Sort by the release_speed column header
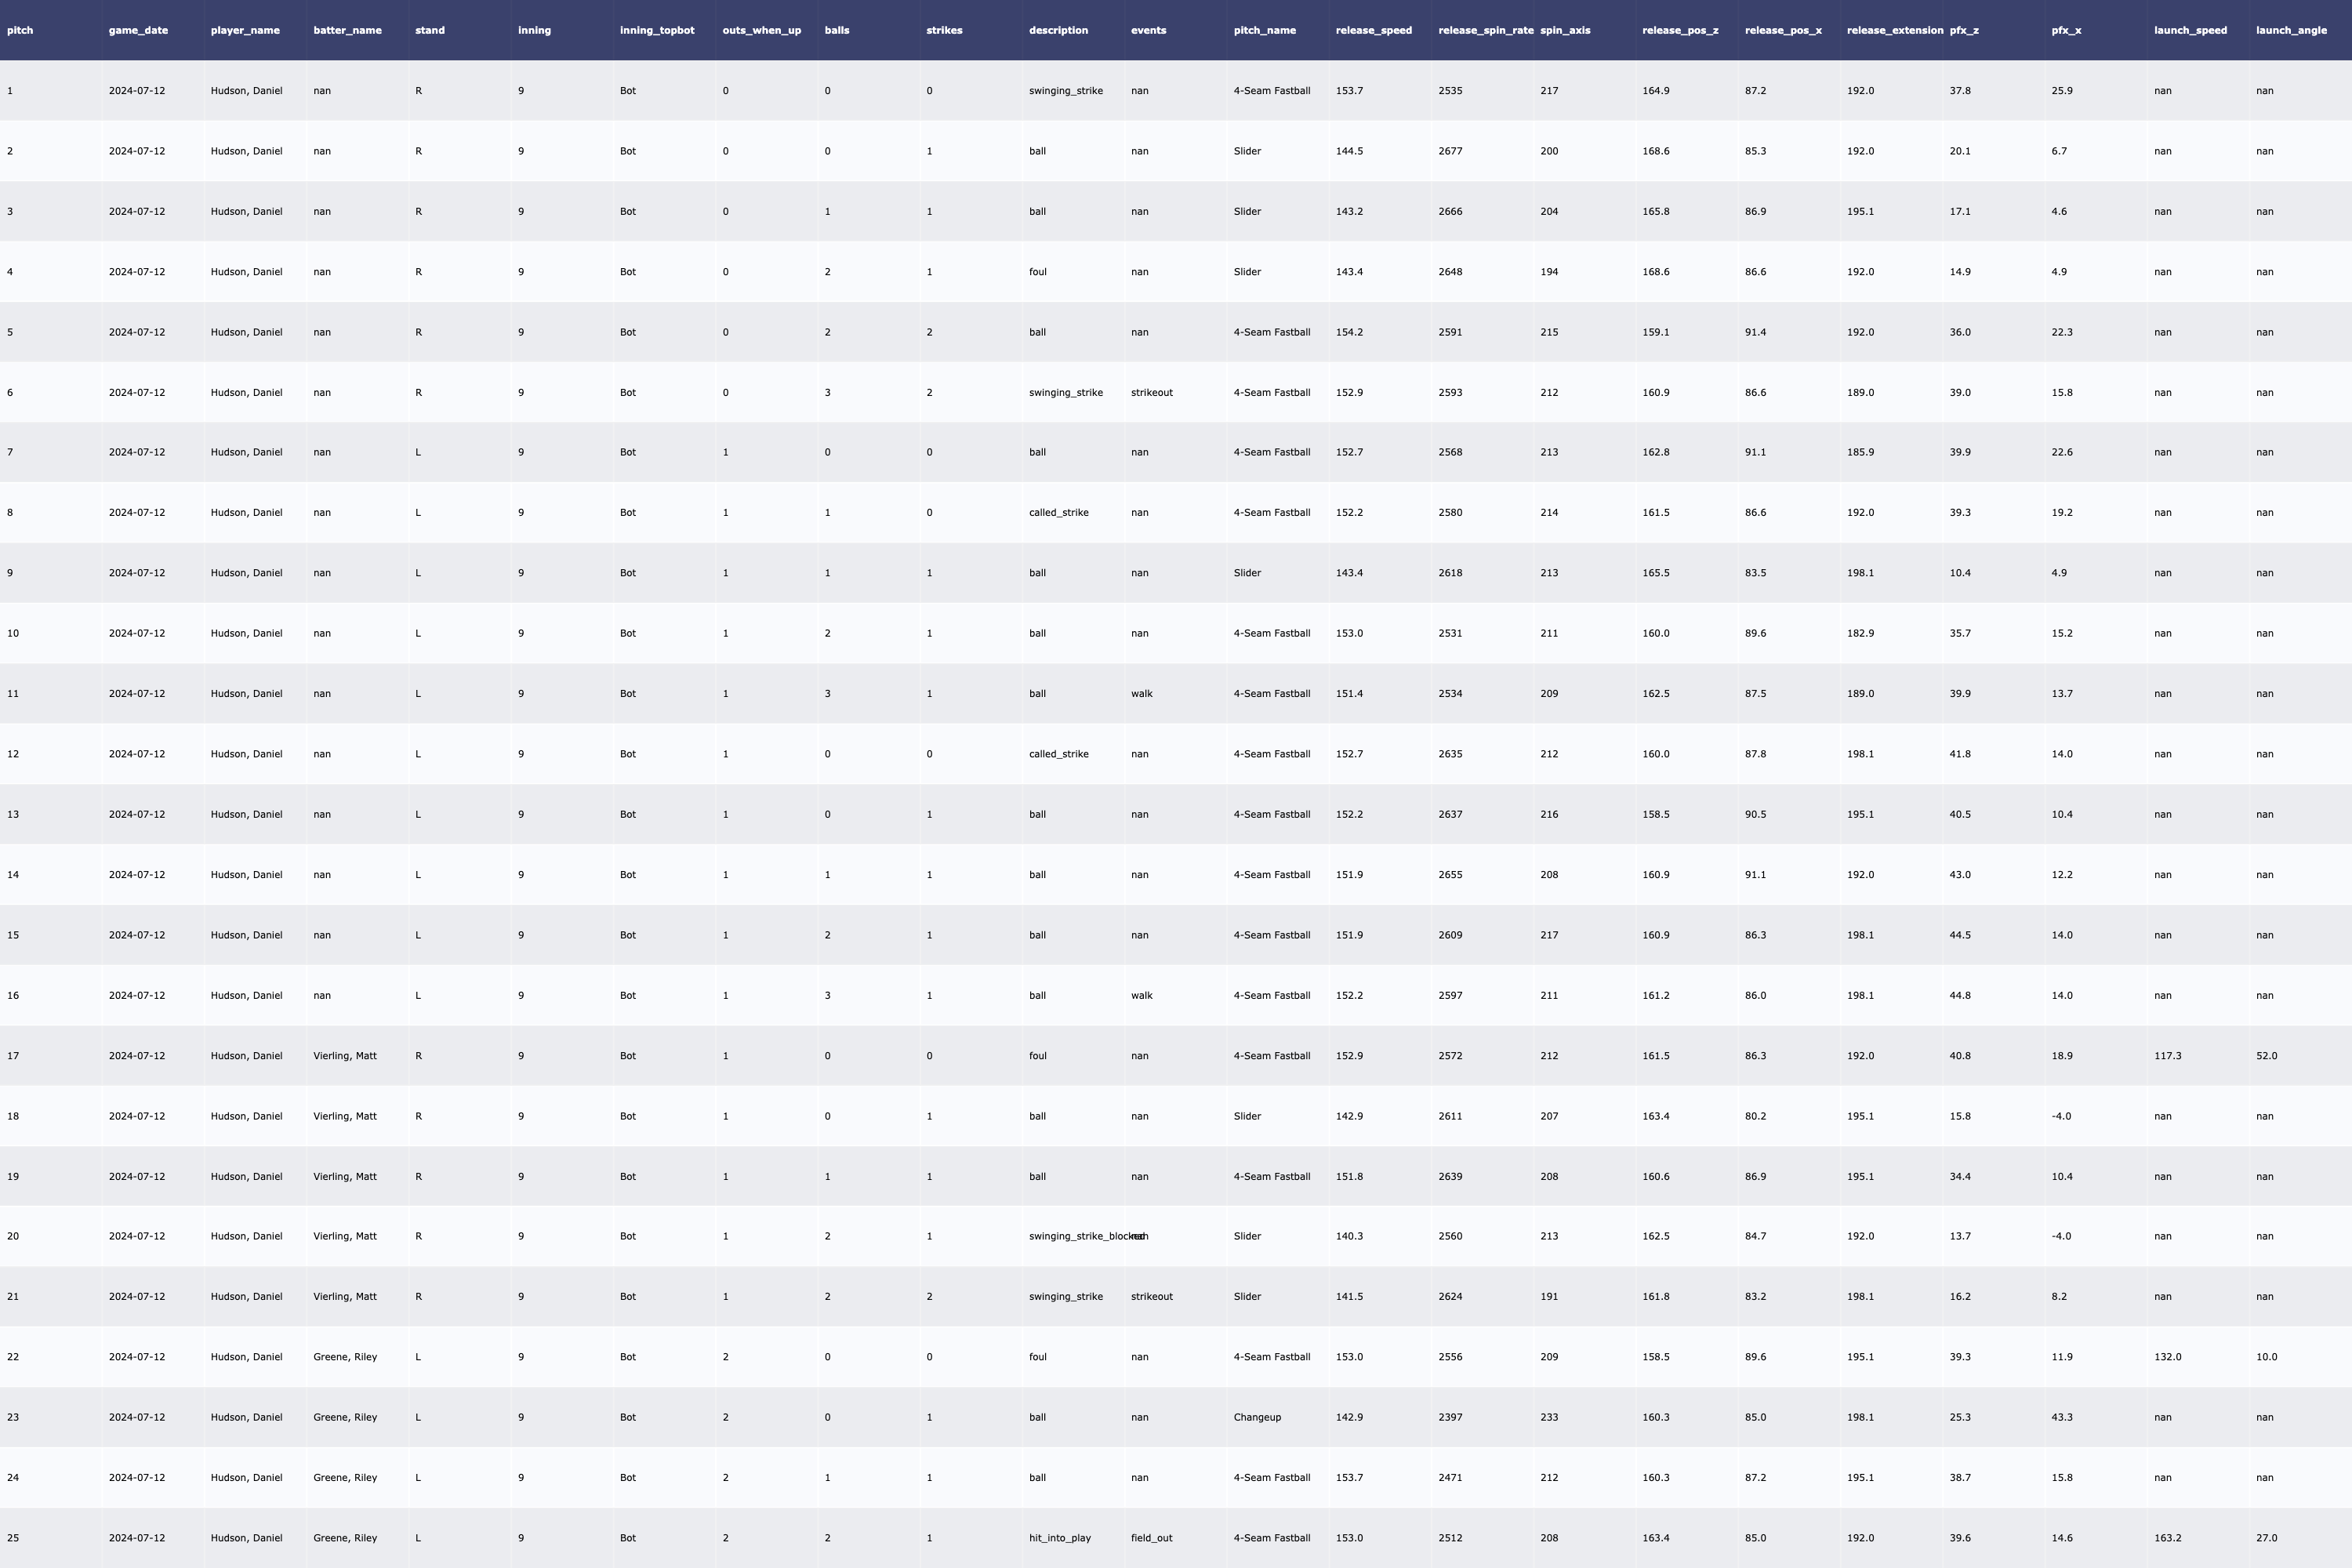This screenshot has width=2352, height=1568. pos(1373,30)
